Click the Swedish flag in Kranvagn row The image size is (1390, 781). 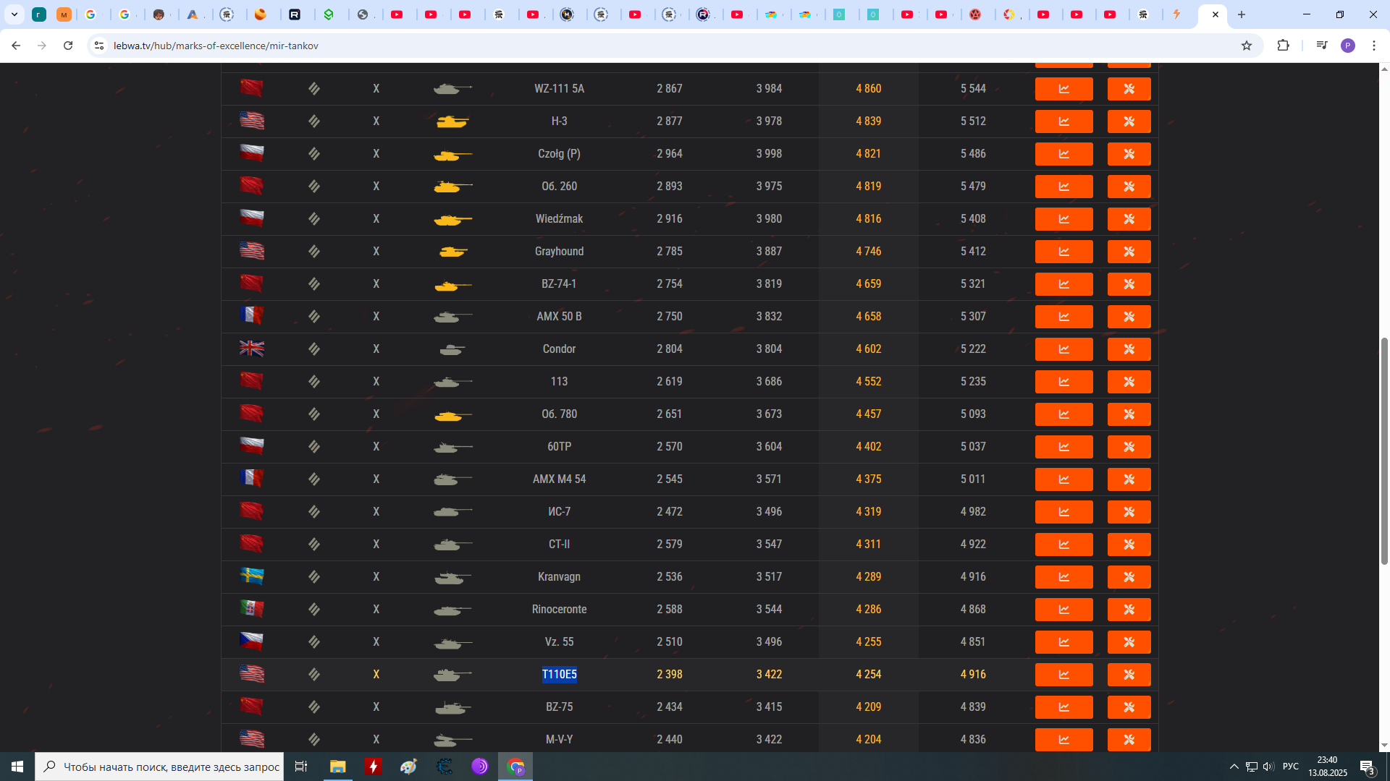252,576
